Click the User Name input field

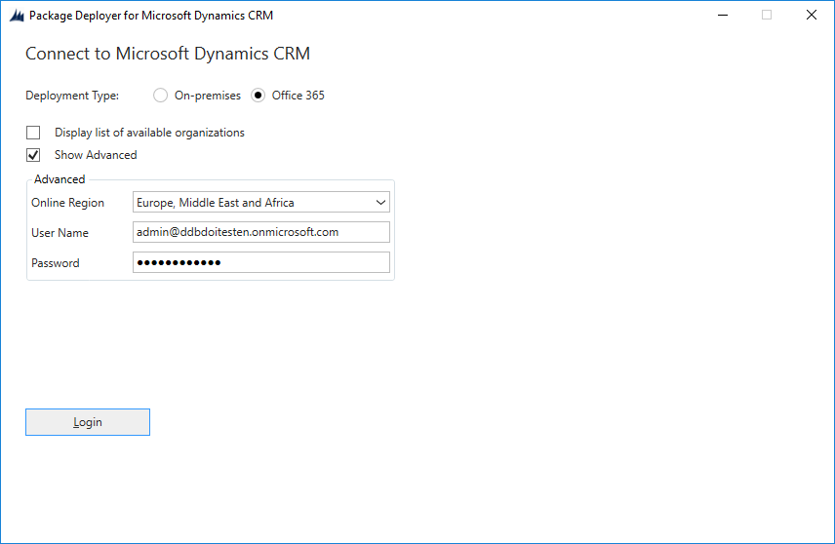tap(261, 232)
